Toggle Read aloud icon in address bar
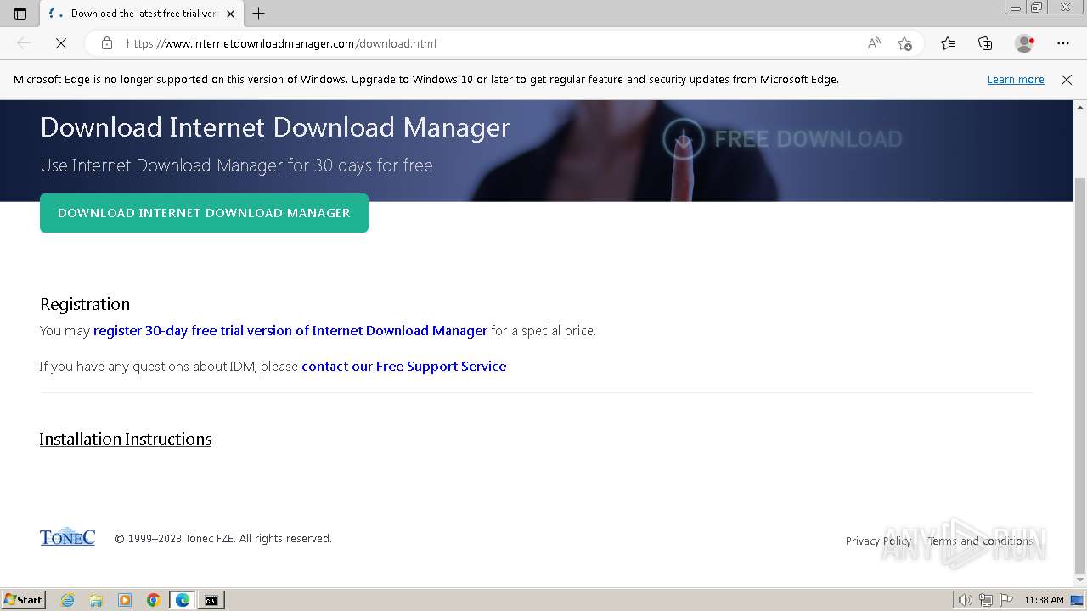The height and width of the screenshot is (611, 1087). click(874, 43)
